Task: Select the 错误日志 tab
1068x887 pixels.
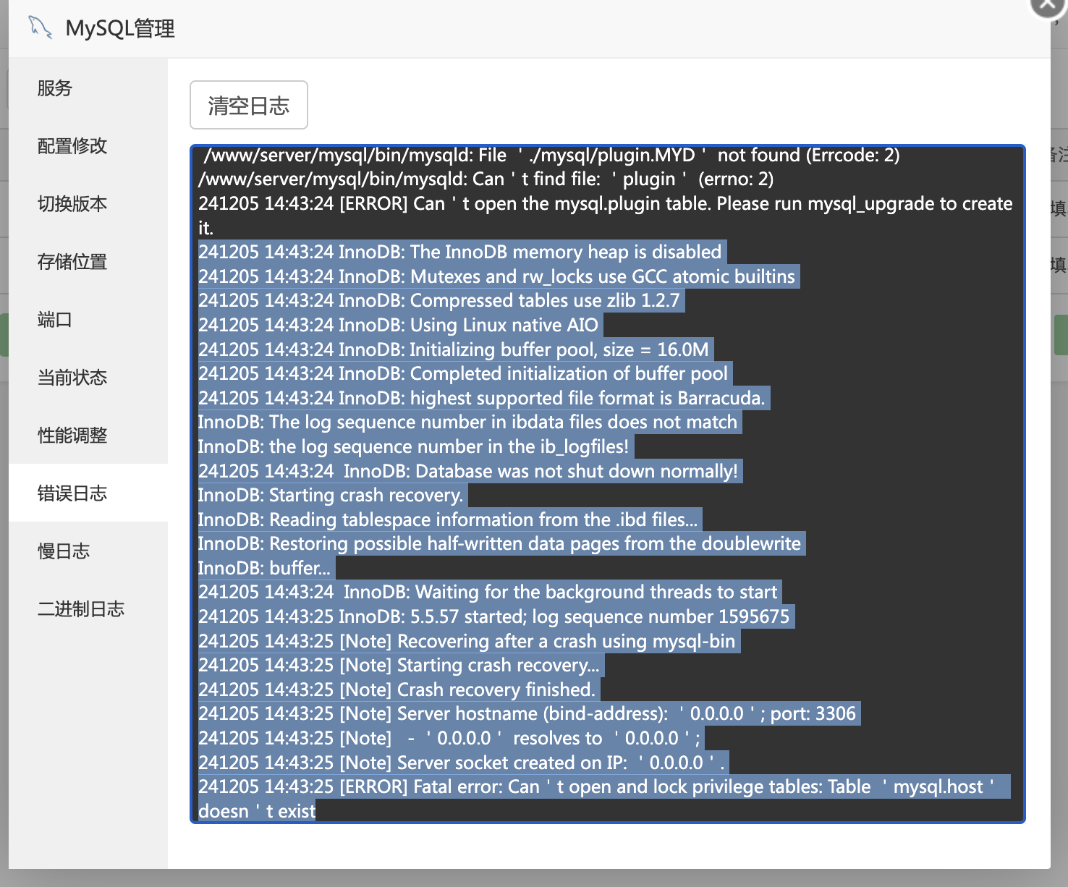Action: point(88,493)
